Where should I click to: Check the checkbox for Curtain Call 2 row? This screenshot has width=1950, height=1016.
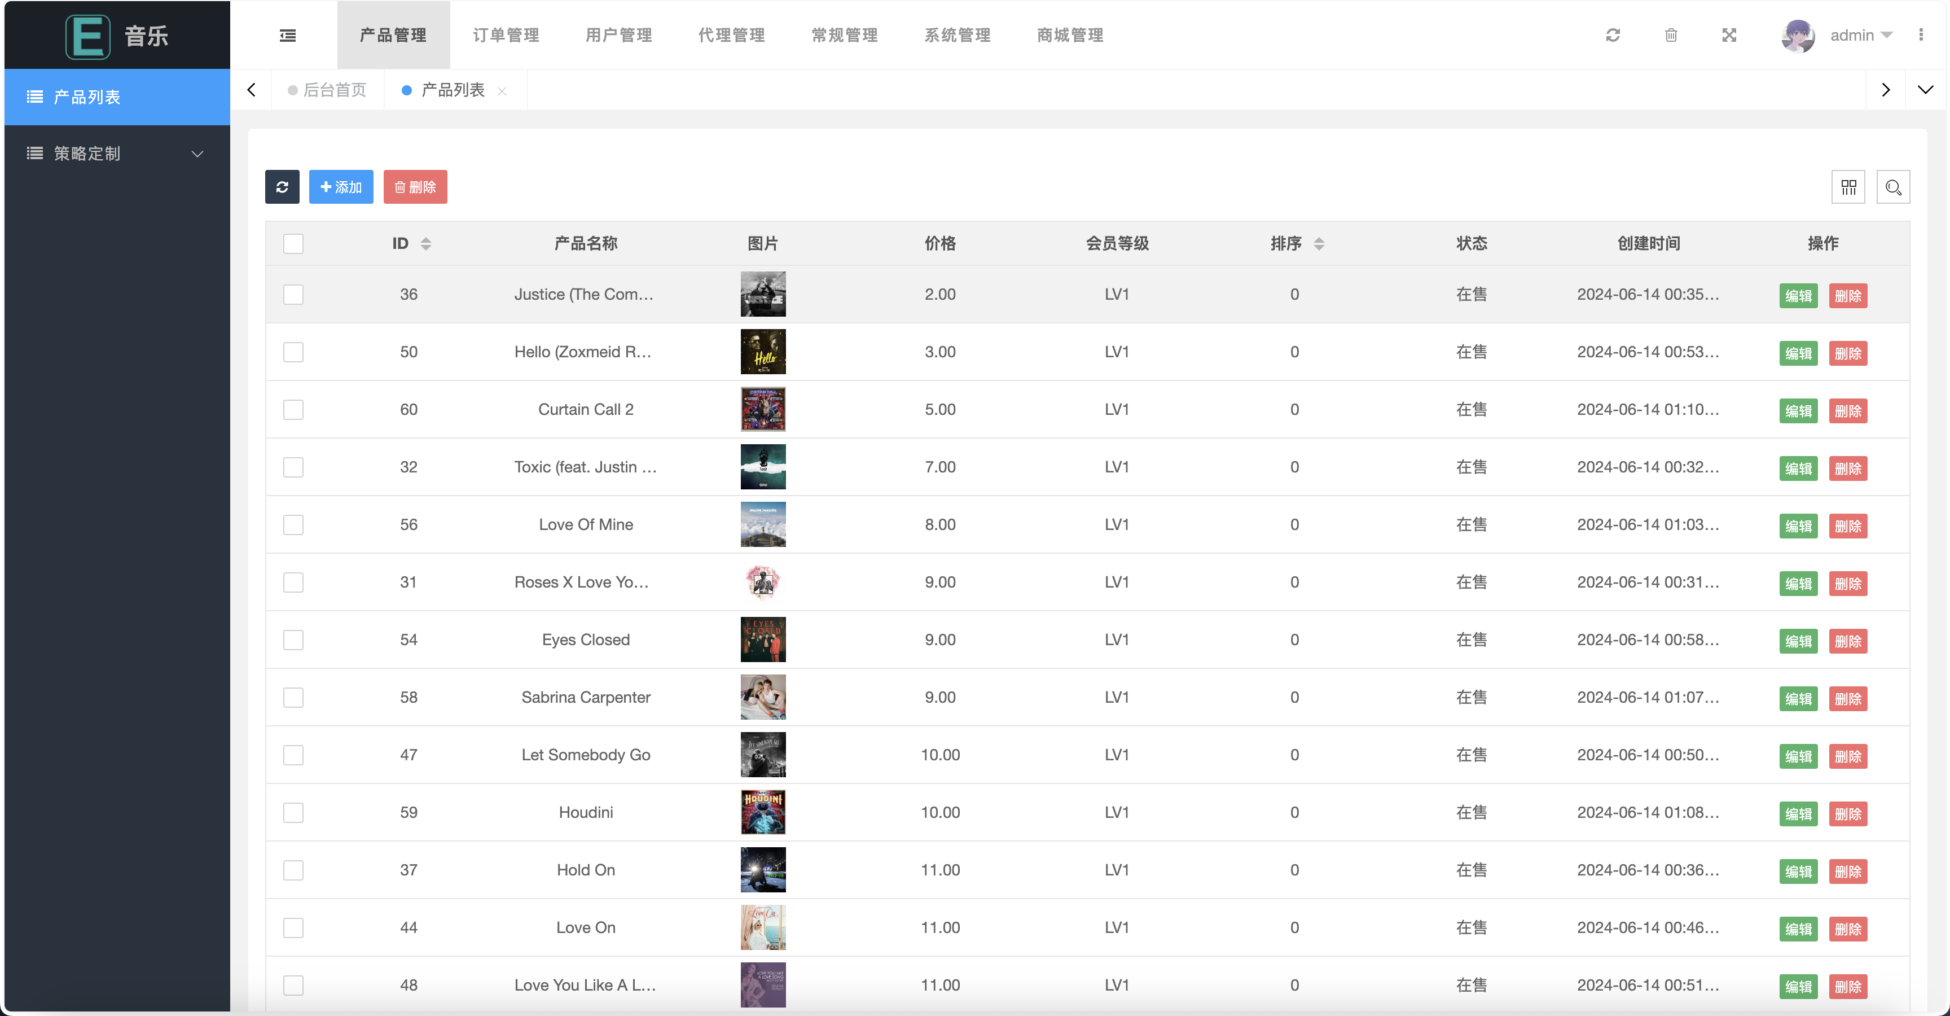(293, 410)
